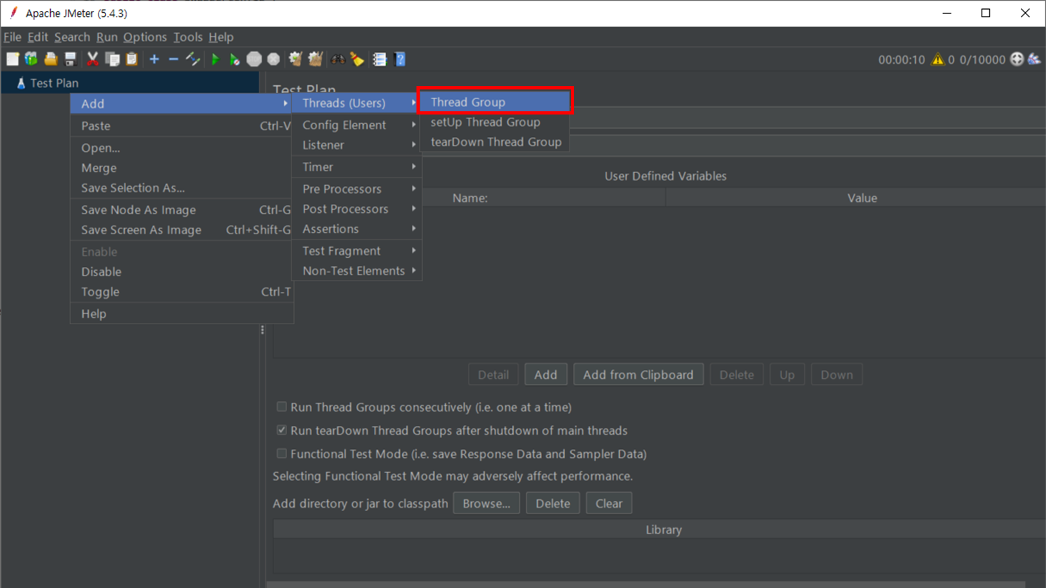
Task: Click Add from Clipboard button
Action: click(x=638, y=374)
